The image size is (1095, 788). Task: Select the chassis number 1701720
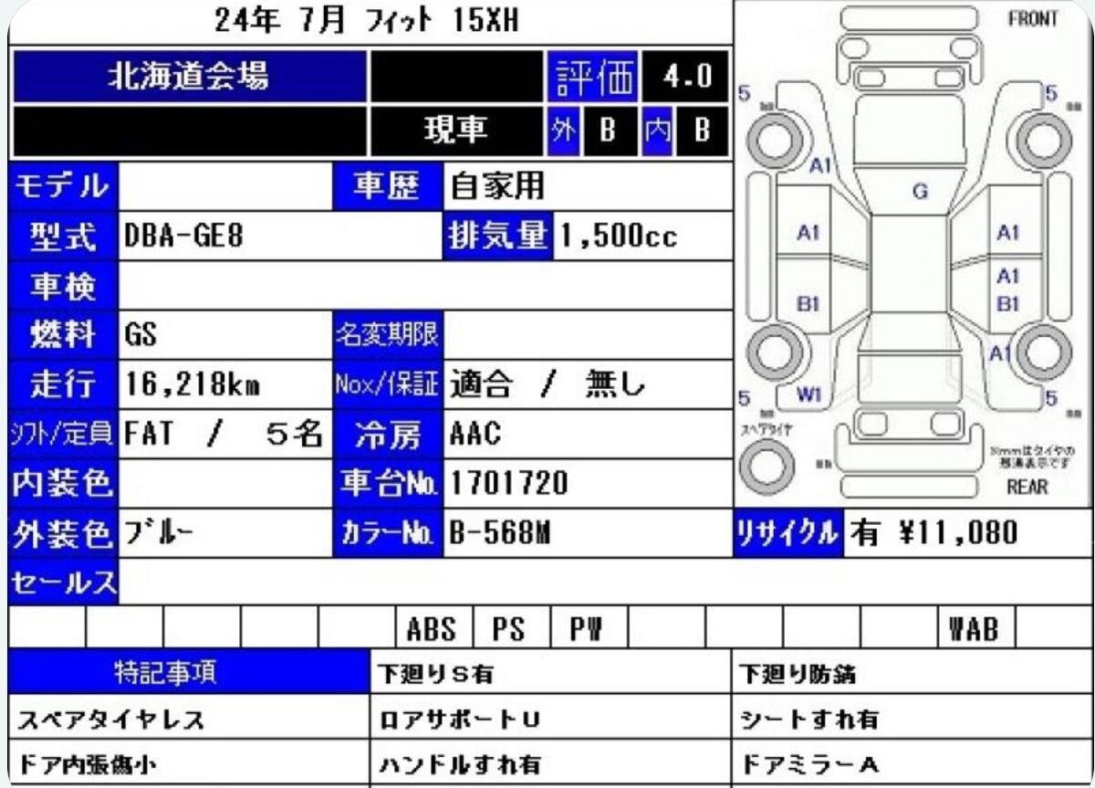pyautogui.click(x=507, y=483)
